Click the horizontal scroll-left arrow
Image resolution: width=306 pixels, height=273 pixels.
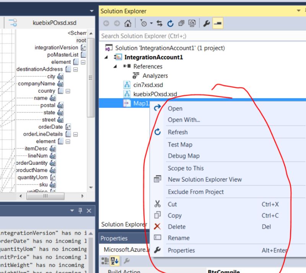click(x=21, y=196)
